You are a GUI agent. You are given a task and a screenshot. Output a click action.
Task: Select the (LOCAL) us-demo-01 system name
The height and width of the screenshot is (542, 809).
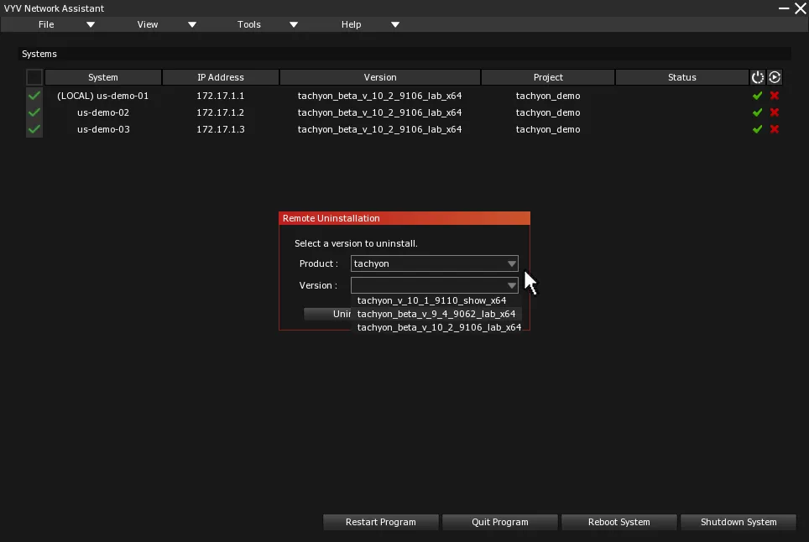(102, 96)
